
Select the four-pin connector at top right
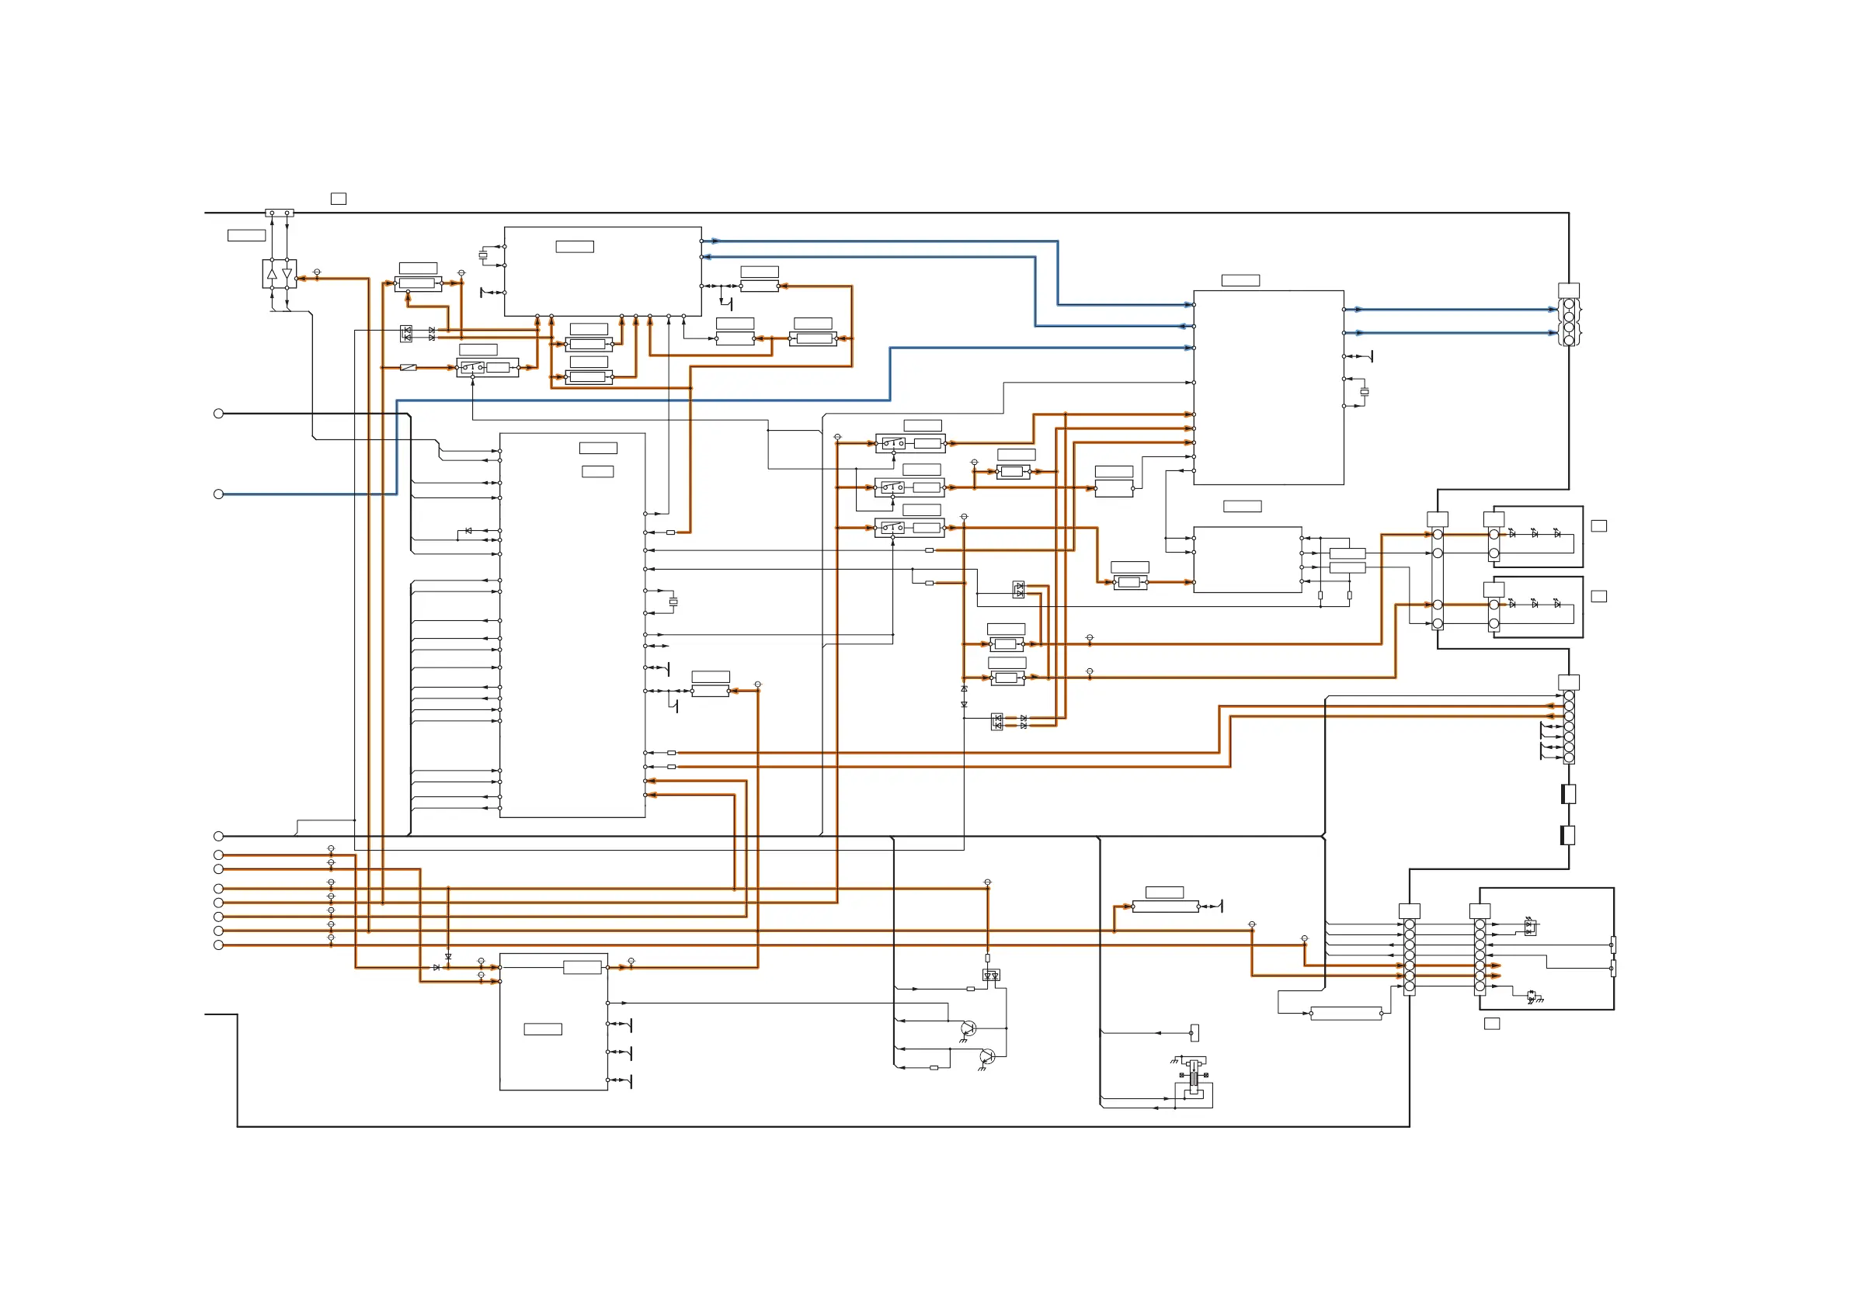point(1568,322)
